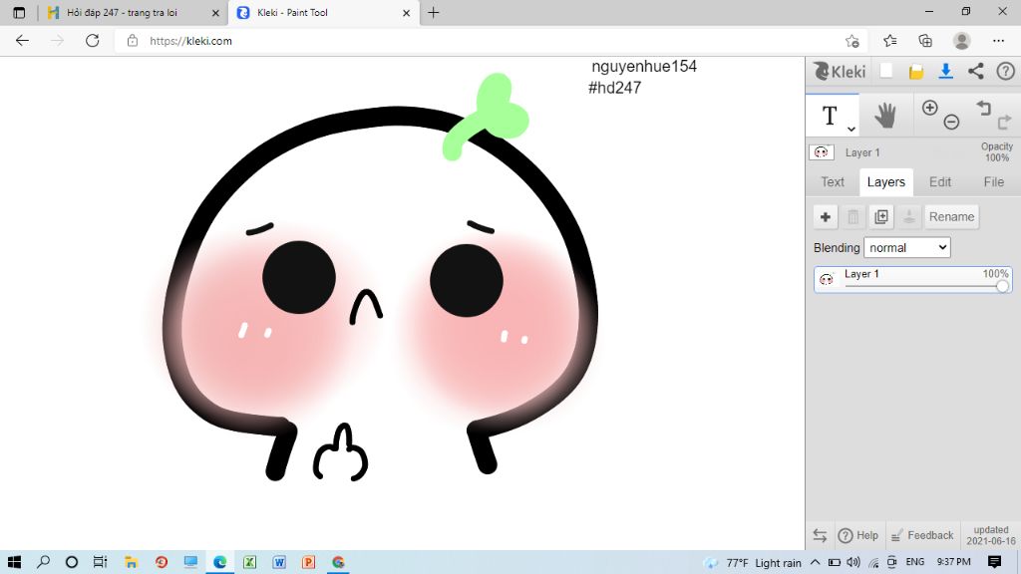This screenshot has width=1021, height=574.
Task: Open File Explorer from the taskbar
Action: (131, 562)
